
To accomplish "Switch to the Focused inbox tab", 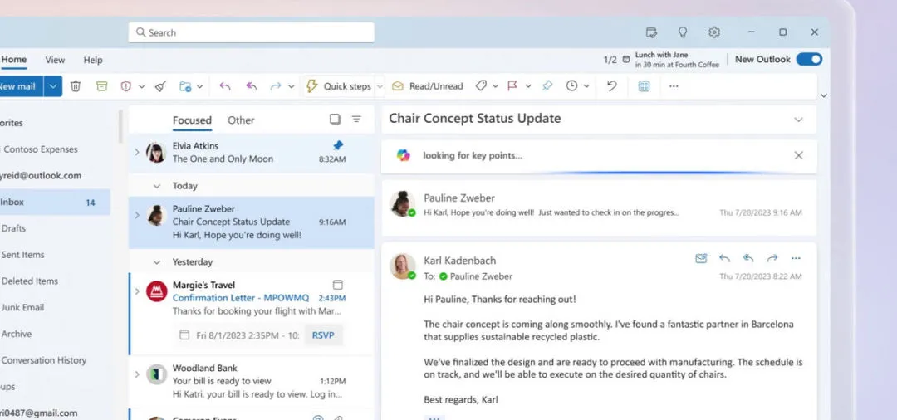I will tap(192, 120).
